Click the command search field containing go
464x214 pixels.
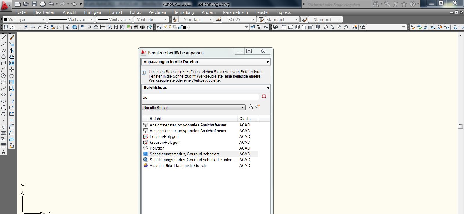pyautogui.click(x=200, y=97)
